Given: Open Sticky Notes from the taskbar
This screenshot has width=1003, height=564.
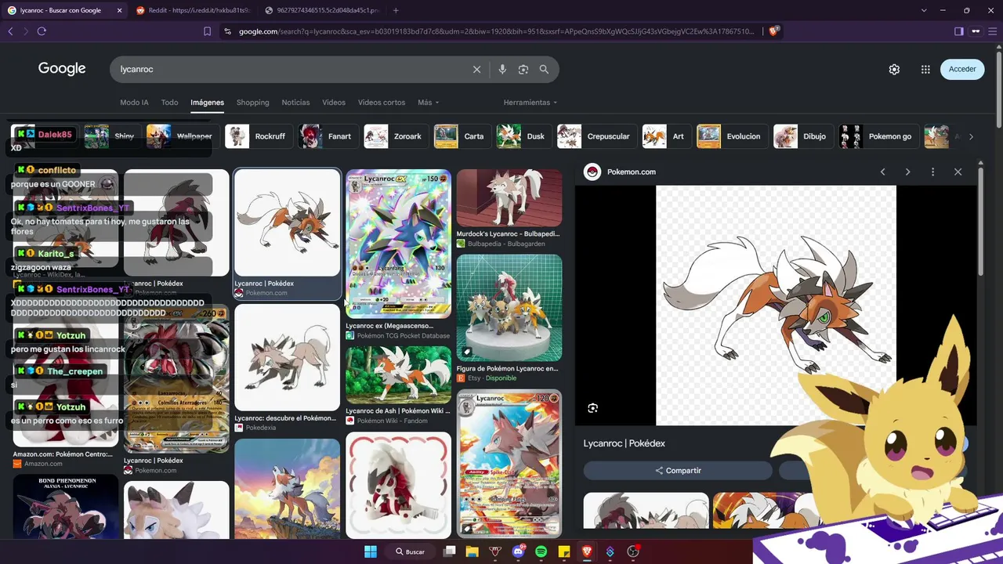Looking at the screenshot, I should 563,551.
